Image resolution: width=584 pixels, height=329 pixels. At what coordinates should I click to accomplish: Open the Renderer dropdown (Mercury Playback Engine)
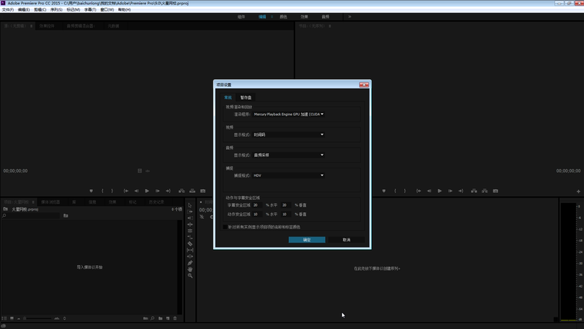pos(288,114)
